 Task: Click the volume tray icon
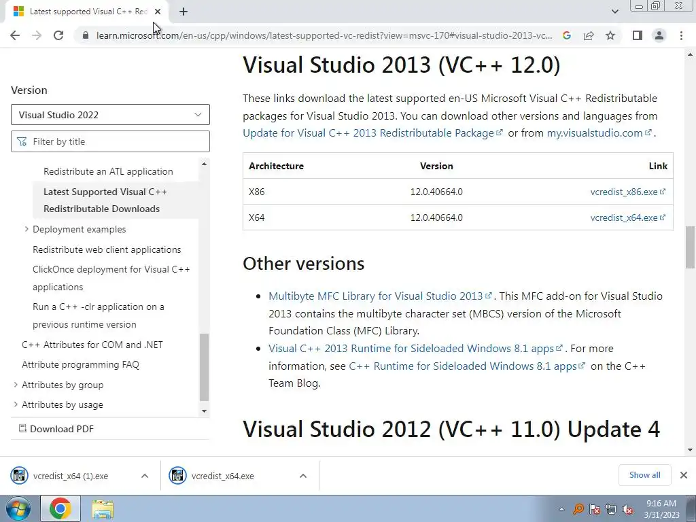[627, 509]
